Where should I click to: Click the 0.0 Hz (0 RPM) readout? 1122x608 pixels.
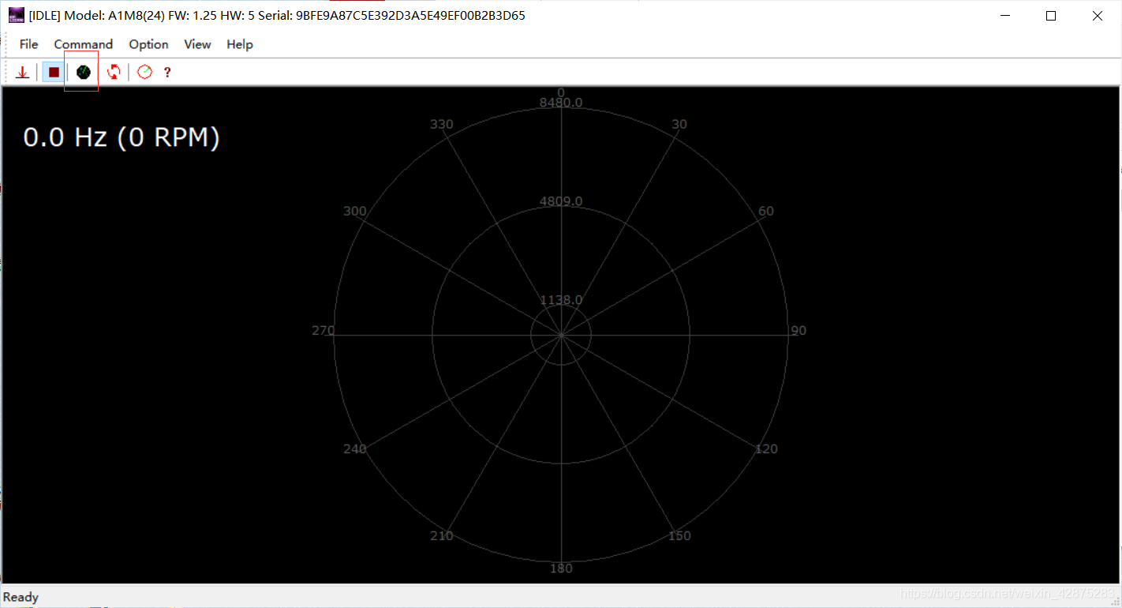tap(122, 137)
